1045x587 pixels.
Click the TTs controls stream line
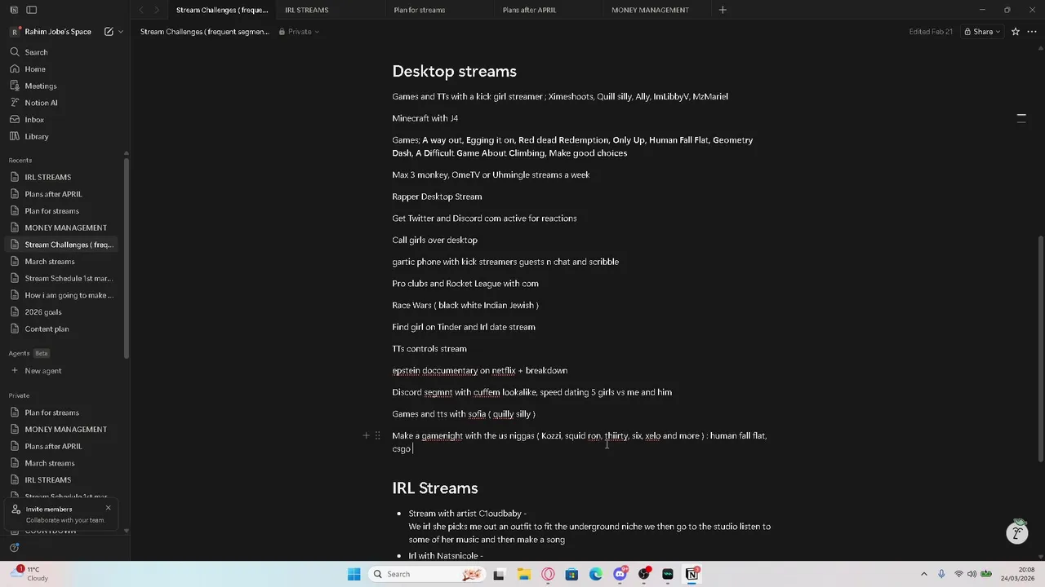pyautogui.click(x=429, y=349)
